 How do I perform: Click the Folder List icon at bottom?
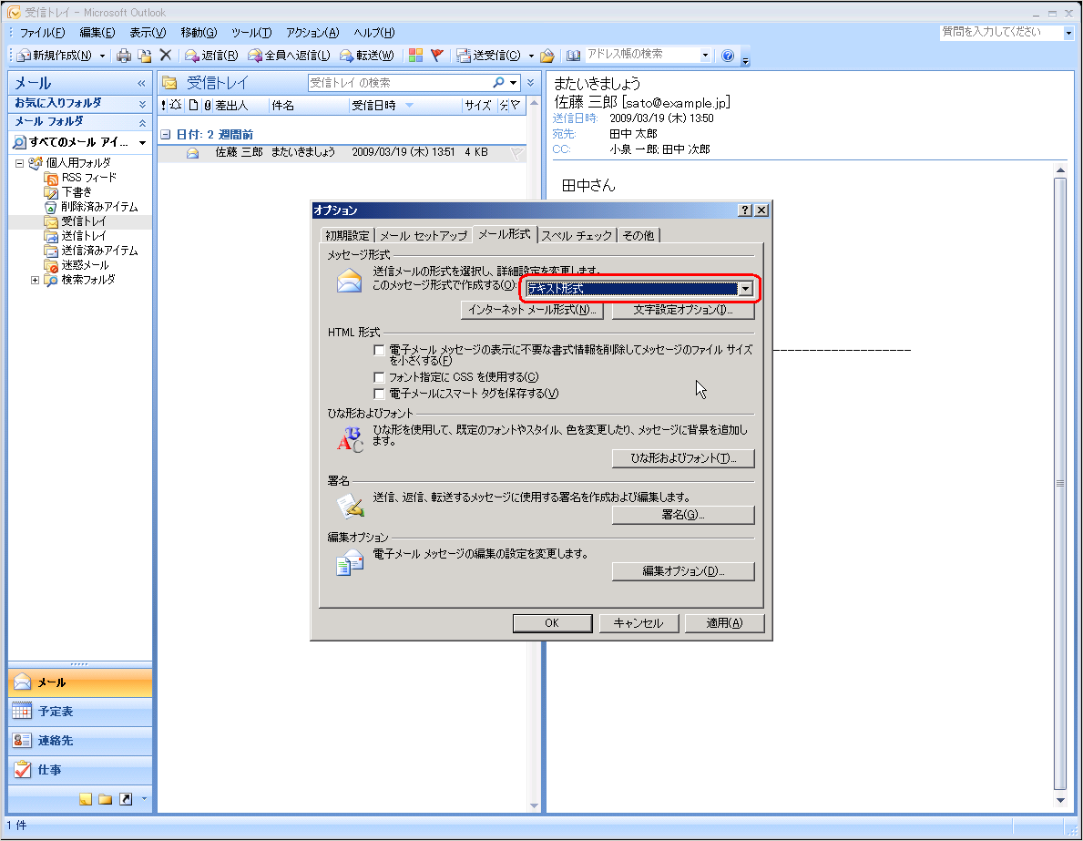106,799
